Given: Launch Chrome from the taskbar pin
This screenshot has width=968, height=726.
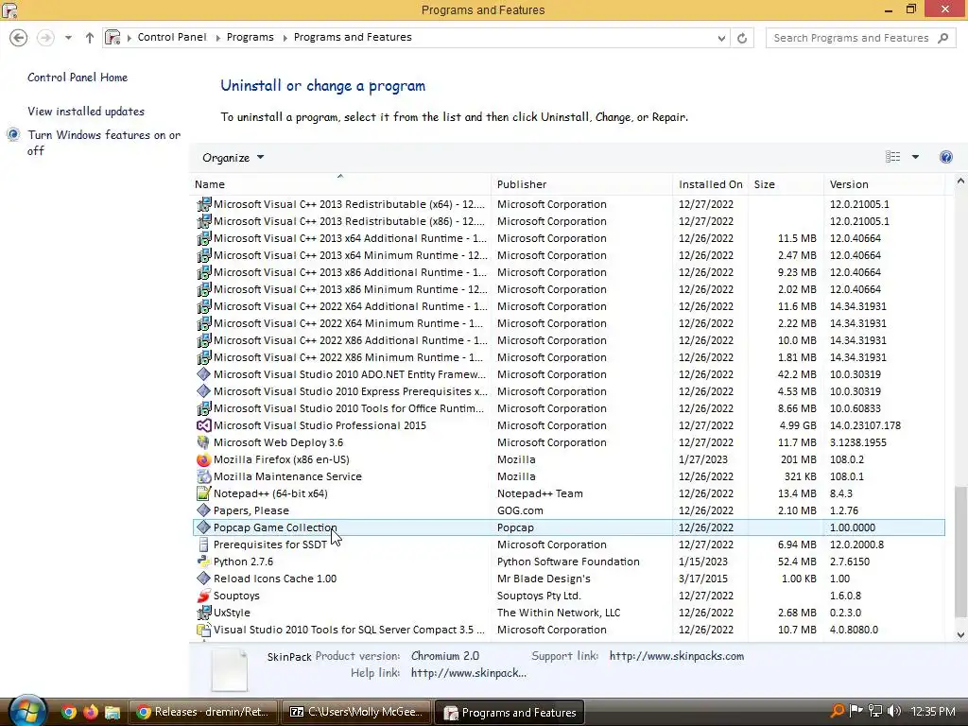Looking at the screenshot, I should click(x=68, y=713).
